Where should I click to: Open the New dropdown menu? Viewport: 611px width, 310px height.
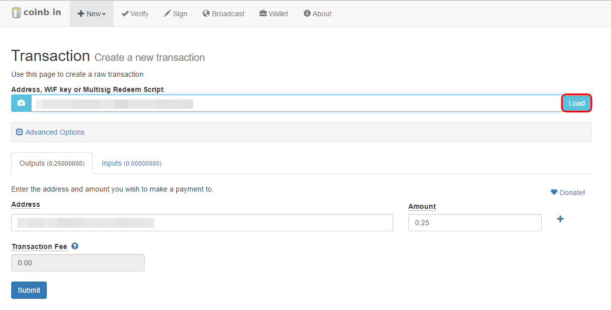(92, 14)
